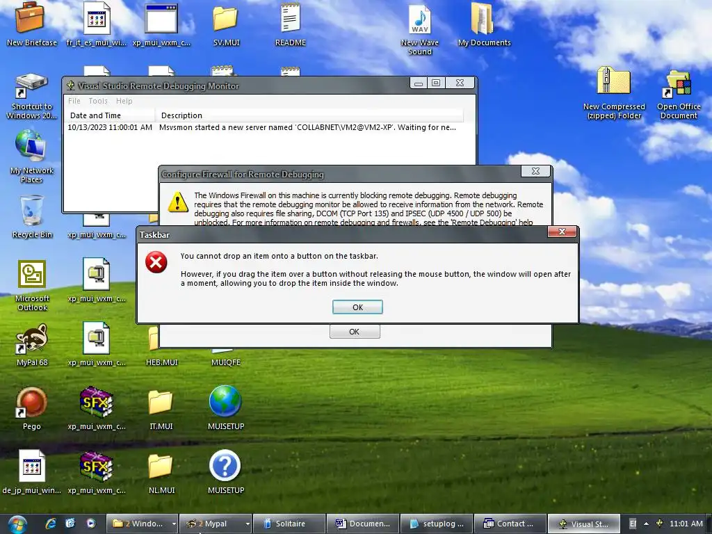This screenshot has height=534, width=712.
Task: Click OK in the Configure Firewall dialog
Action: pyautogui.click(x=355, y=332)
